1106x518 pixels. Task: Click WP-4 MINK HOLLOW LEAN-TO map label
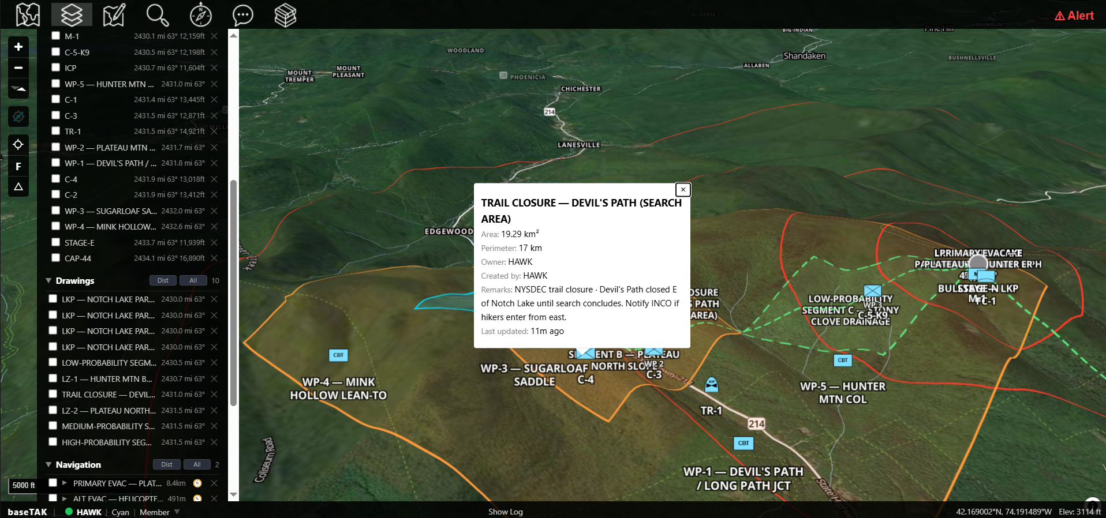(x=338, y=389)
